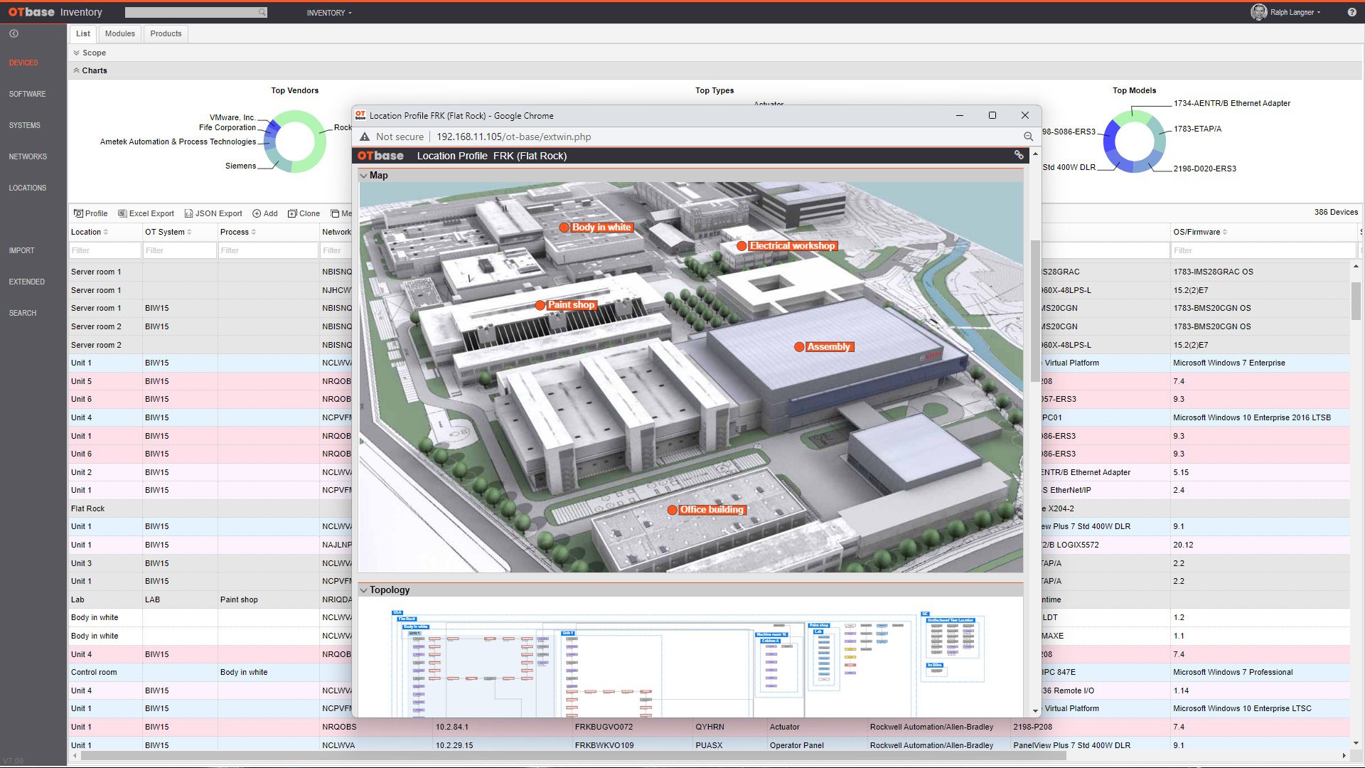Click the FRKBUGVO072 device name cell

click(x=604, y=727)
